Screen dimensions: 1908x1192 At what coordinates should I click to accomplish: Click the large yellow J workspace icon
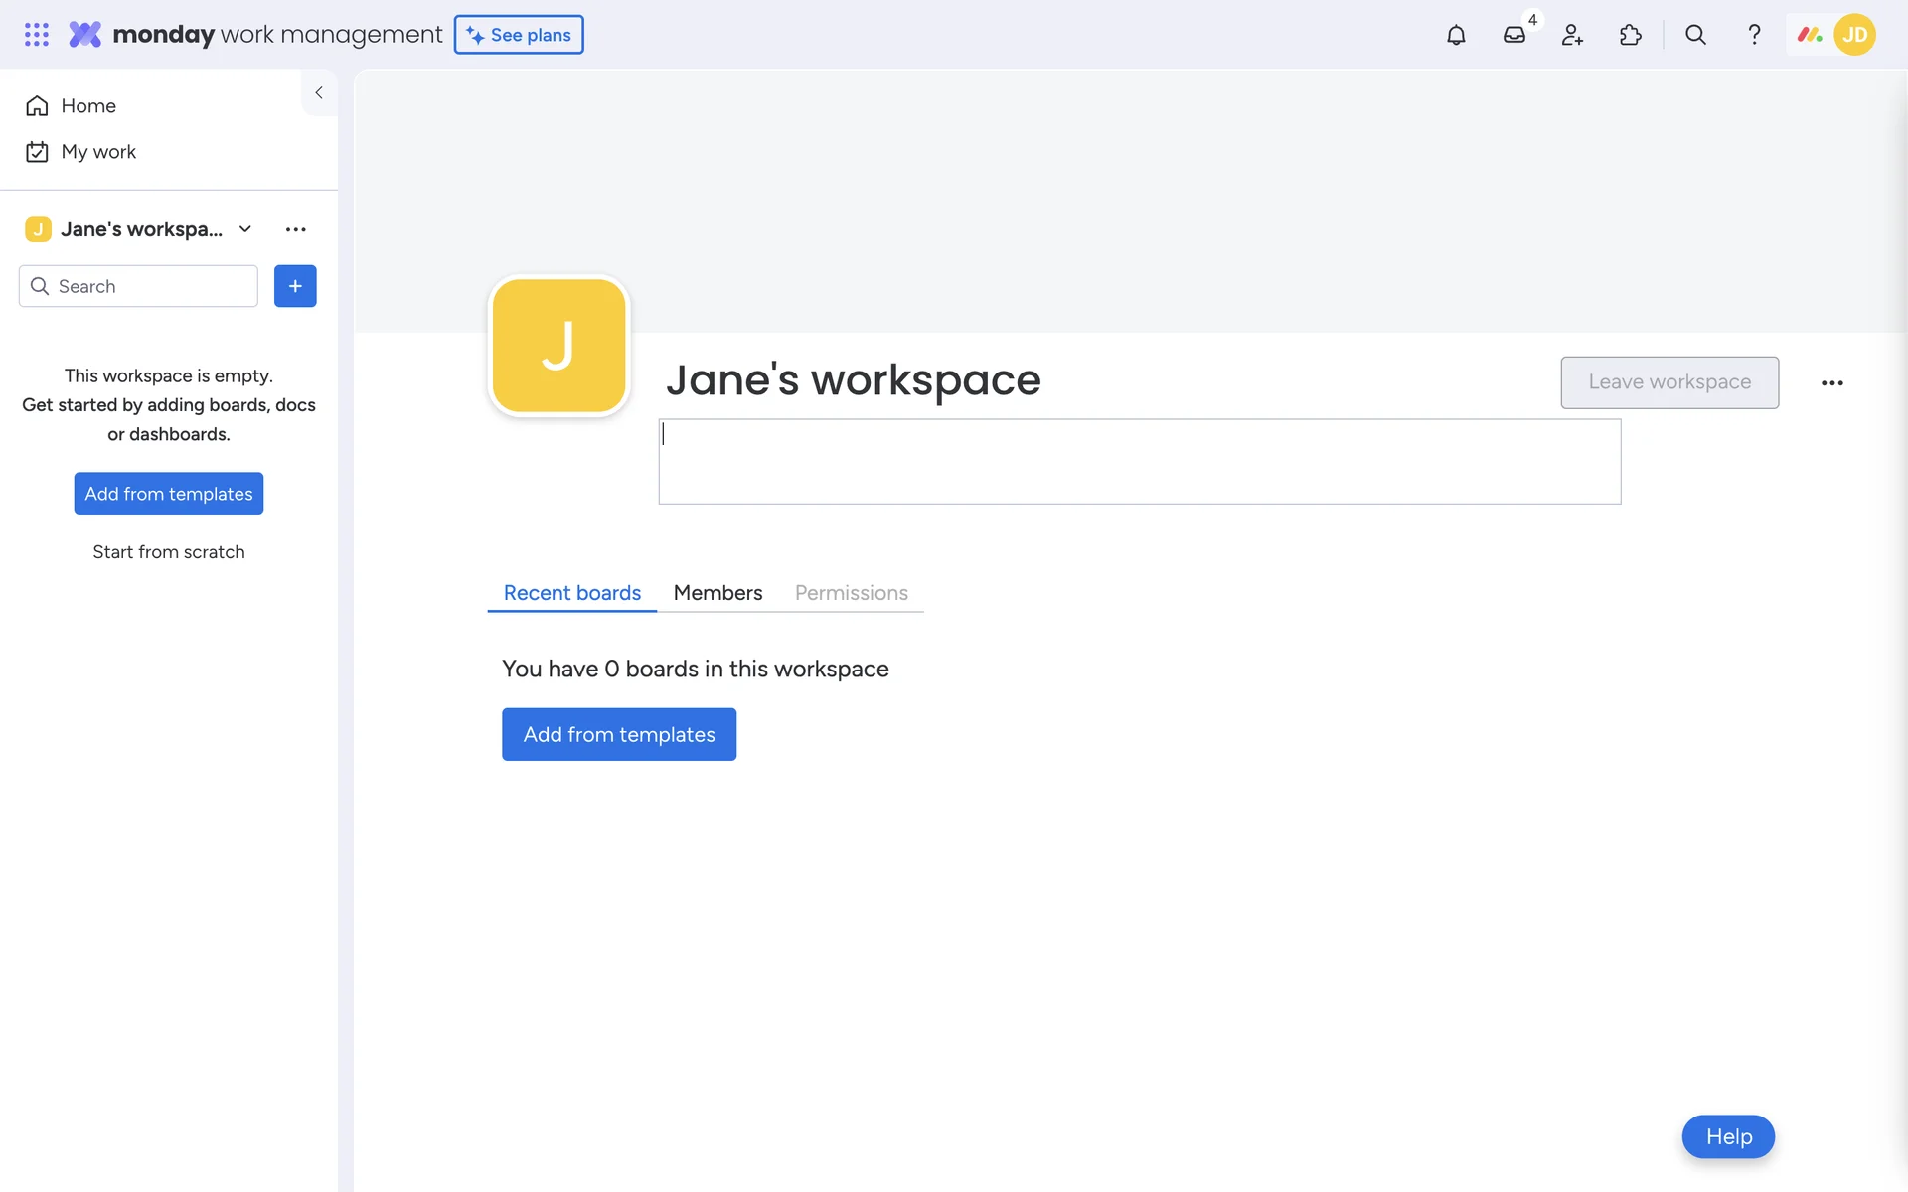559,346
